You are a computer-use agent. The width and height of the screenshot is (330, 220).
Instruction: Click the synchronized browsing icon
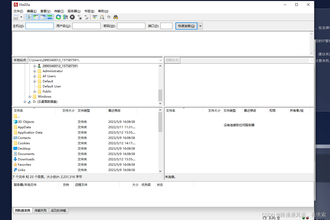pos(109,17)
